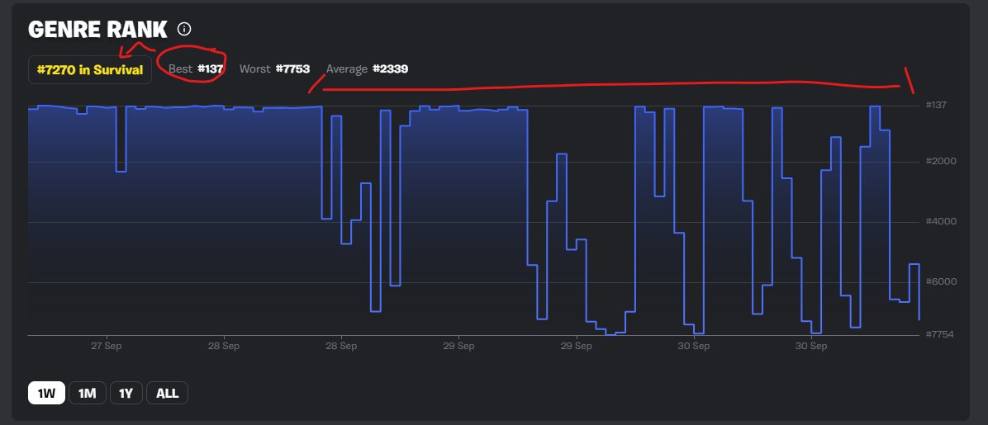Image resolution: width=988 pixels, height=425 pixels.
Task: Switch to the 1Y time range
Action: tap(126, 394)
